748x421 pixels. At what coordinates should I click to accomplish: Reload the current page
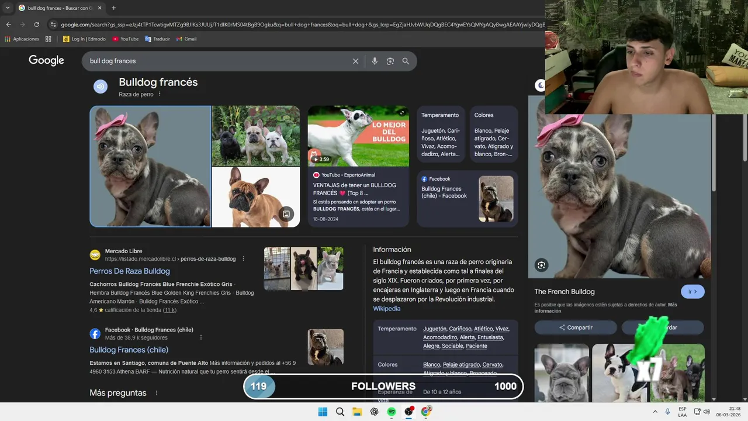tap(36, 25)
